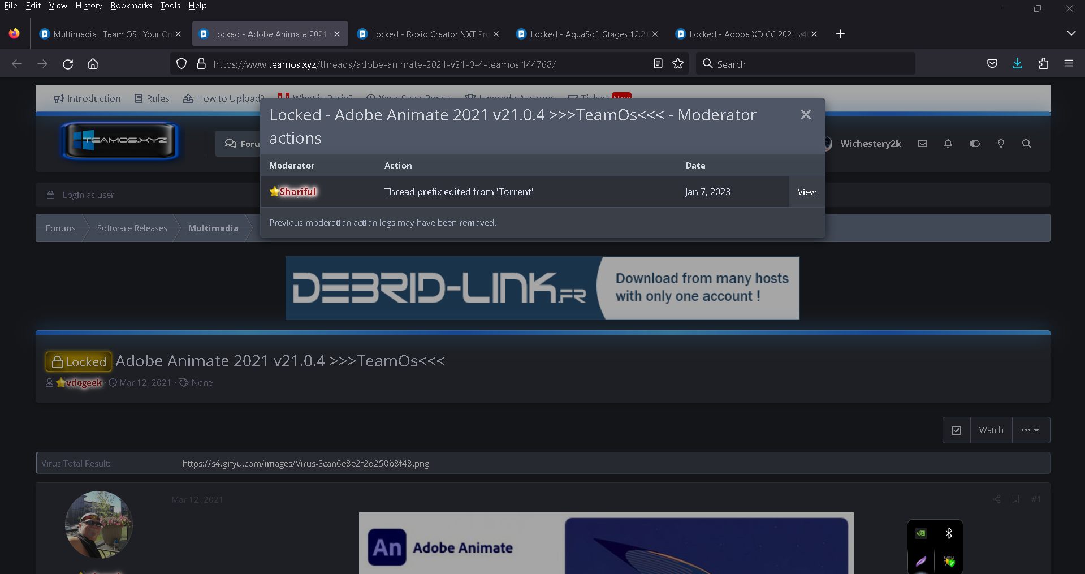View site security lock information
This screenshot has height=574, width=1085.
coord(201,64)
